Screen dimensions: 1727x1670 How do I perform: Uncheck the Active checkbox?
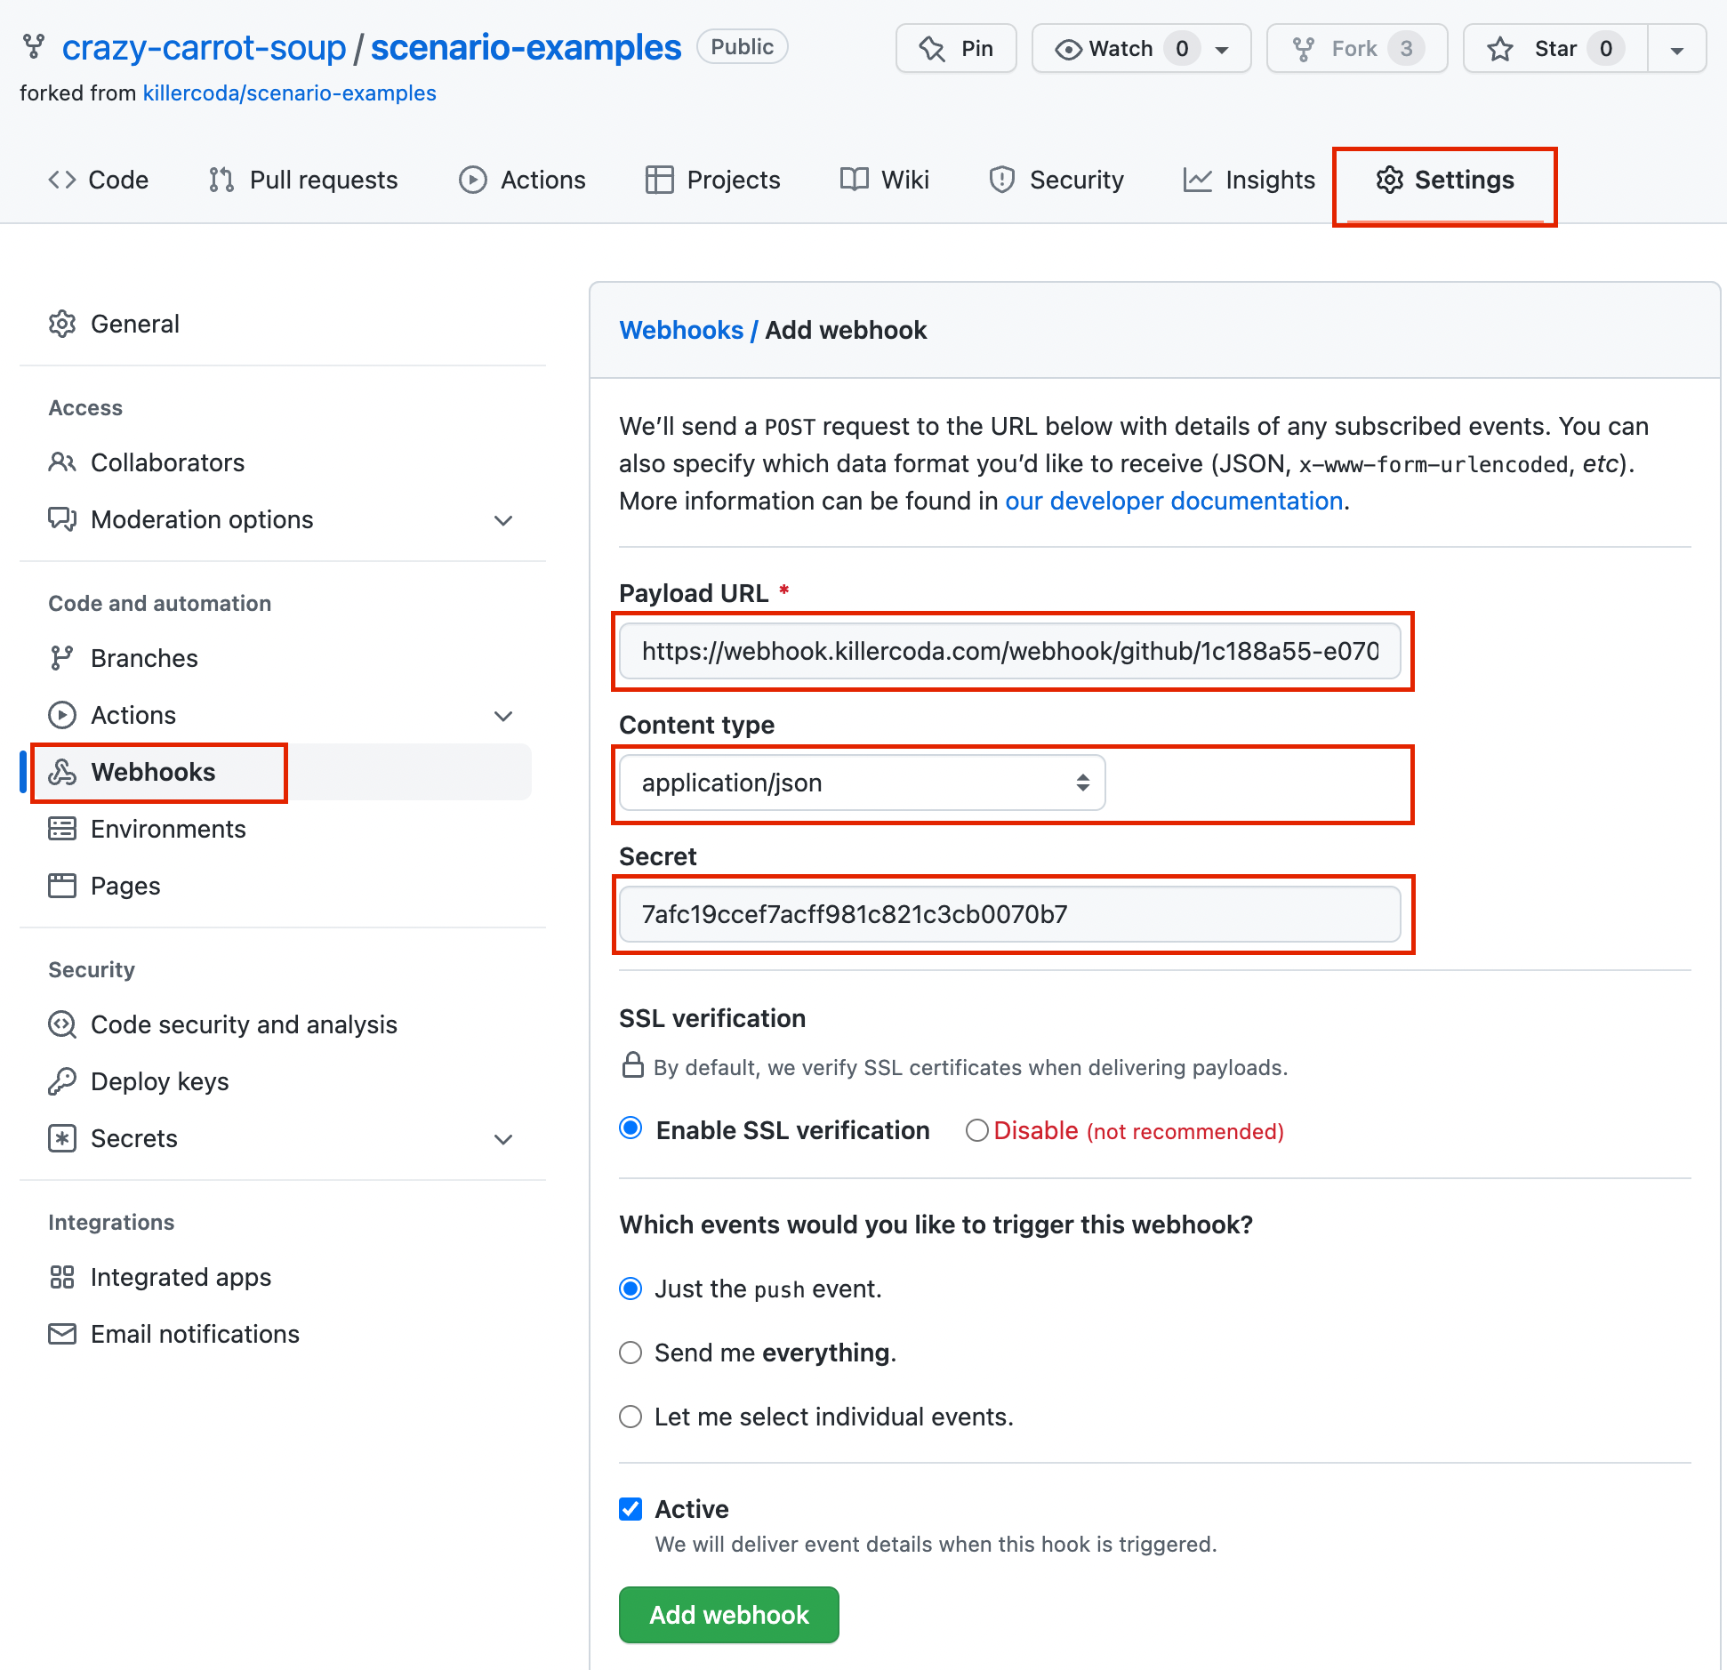[631, 1509]
